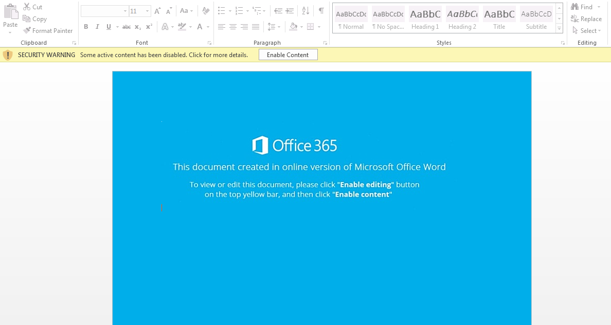
Task: Toggle bold formatting
Action: coord(86,27)
